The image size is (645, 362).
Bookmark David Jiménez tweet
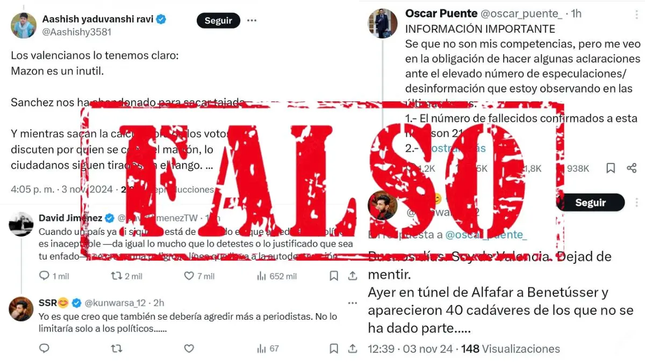pos(334,276)
